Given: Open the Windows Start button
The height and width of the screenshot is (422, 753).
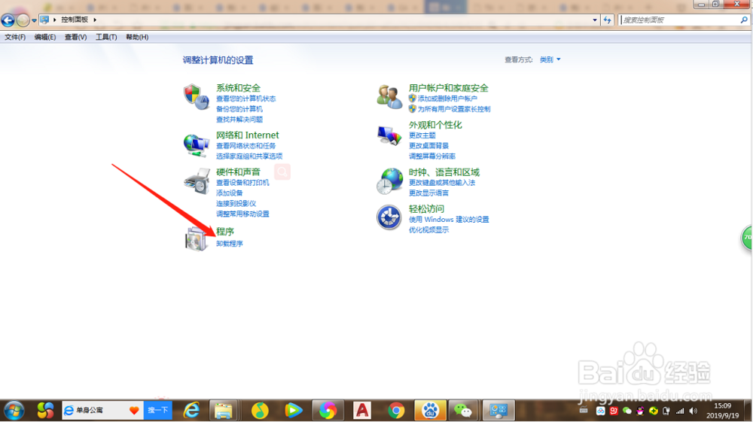Looking at the screenshot, I should click(14, 411).
